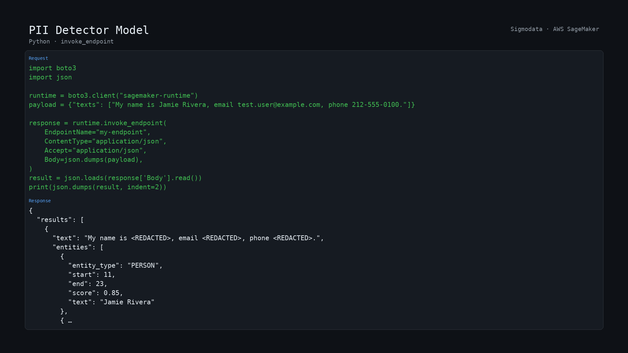
Task: Click the 'response = runtime.invoke_endpoint(' line
Action: (98, 123)
